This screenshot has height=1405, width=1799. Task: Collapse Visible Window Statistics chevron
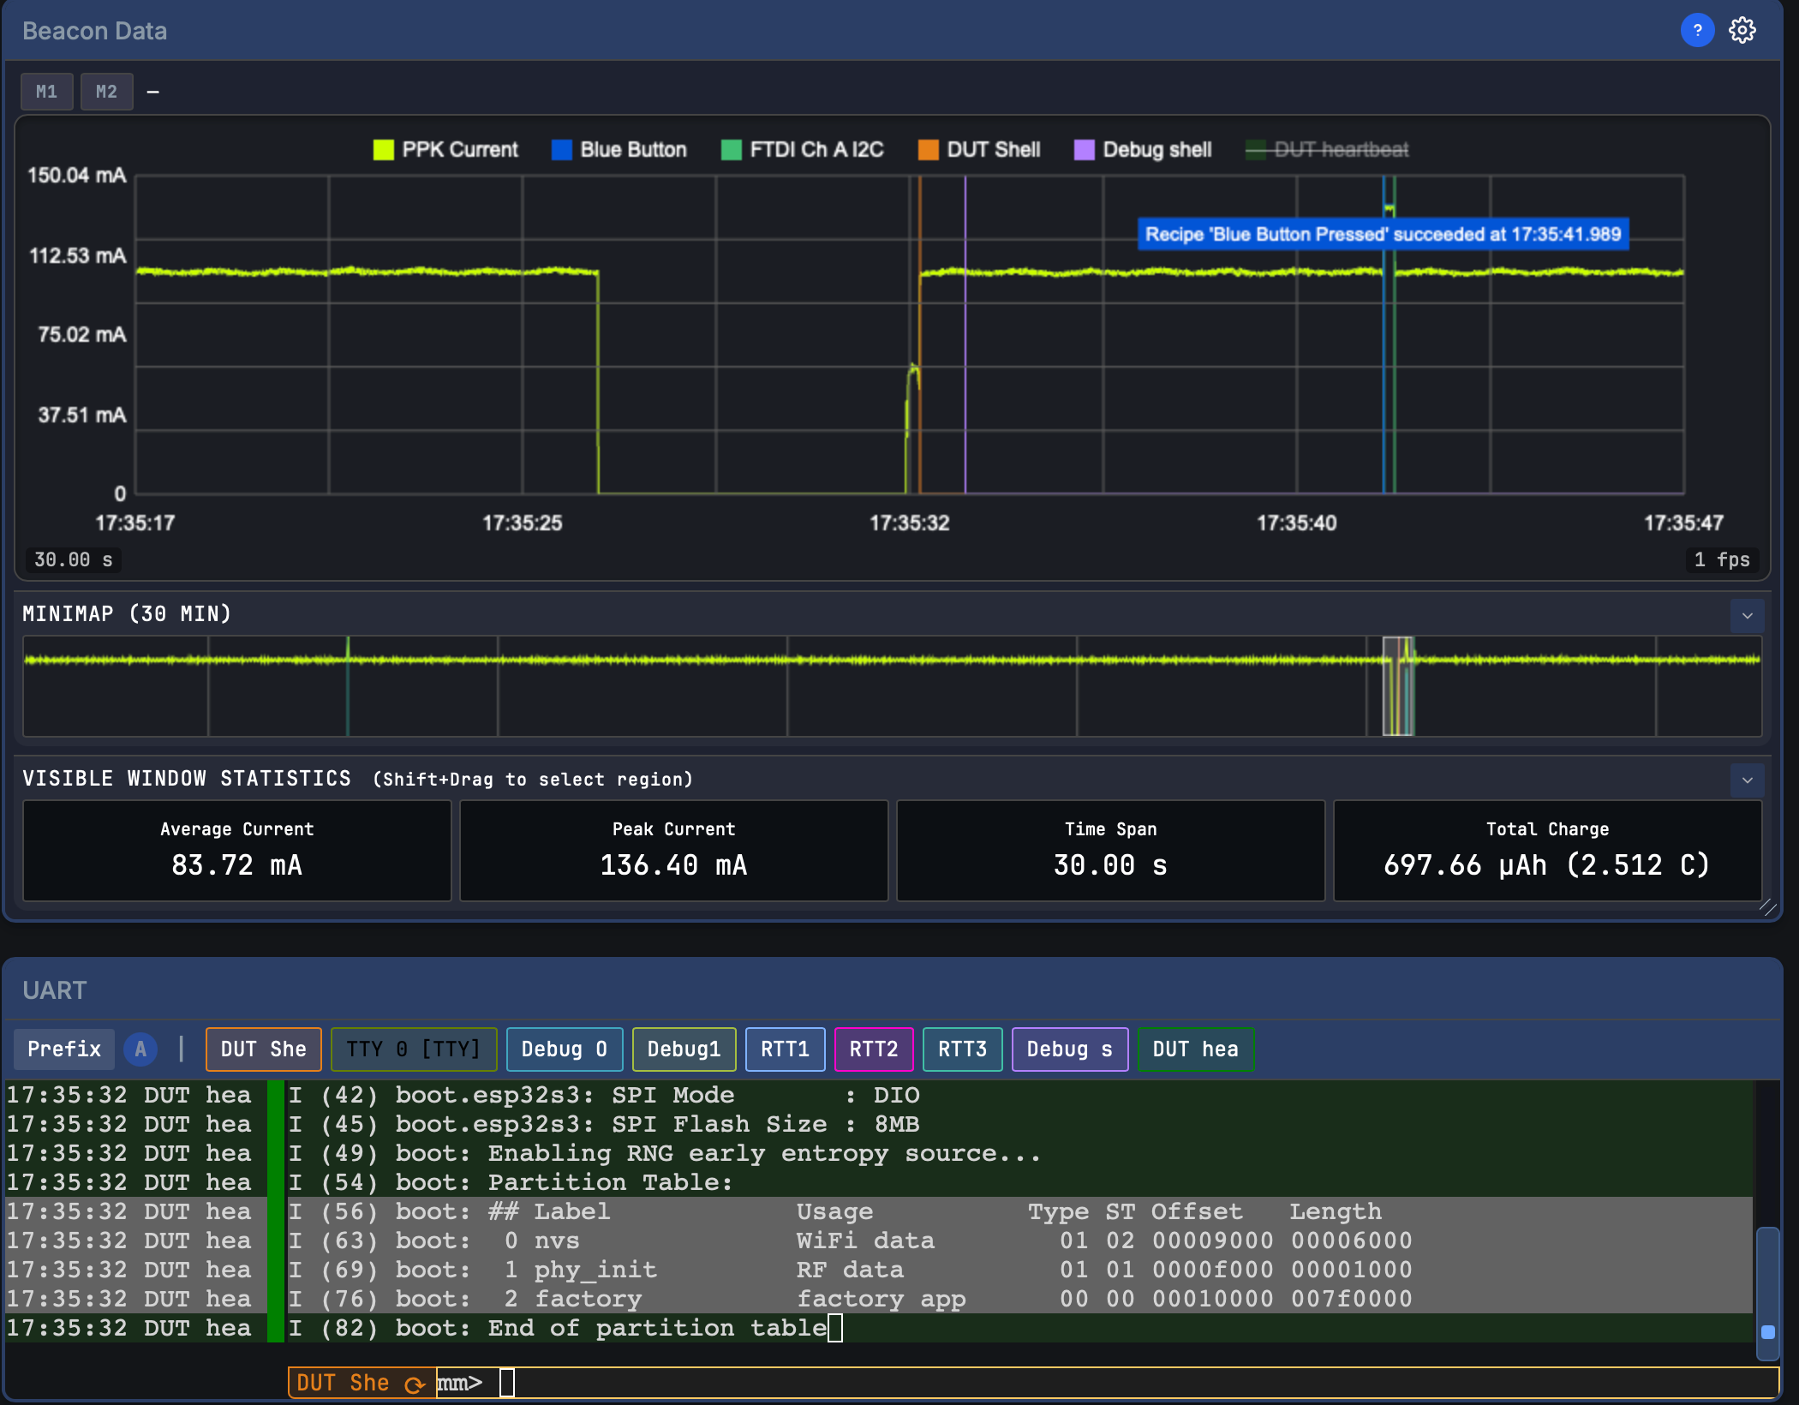pyautogui.click(x=1747, y=780)
